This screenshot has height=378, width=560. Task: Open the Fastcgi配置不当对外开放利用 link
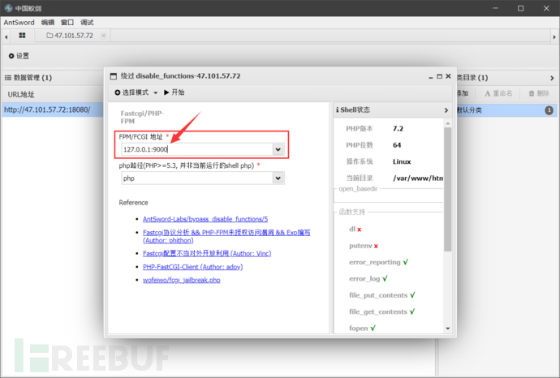click(x=207, y=253)
